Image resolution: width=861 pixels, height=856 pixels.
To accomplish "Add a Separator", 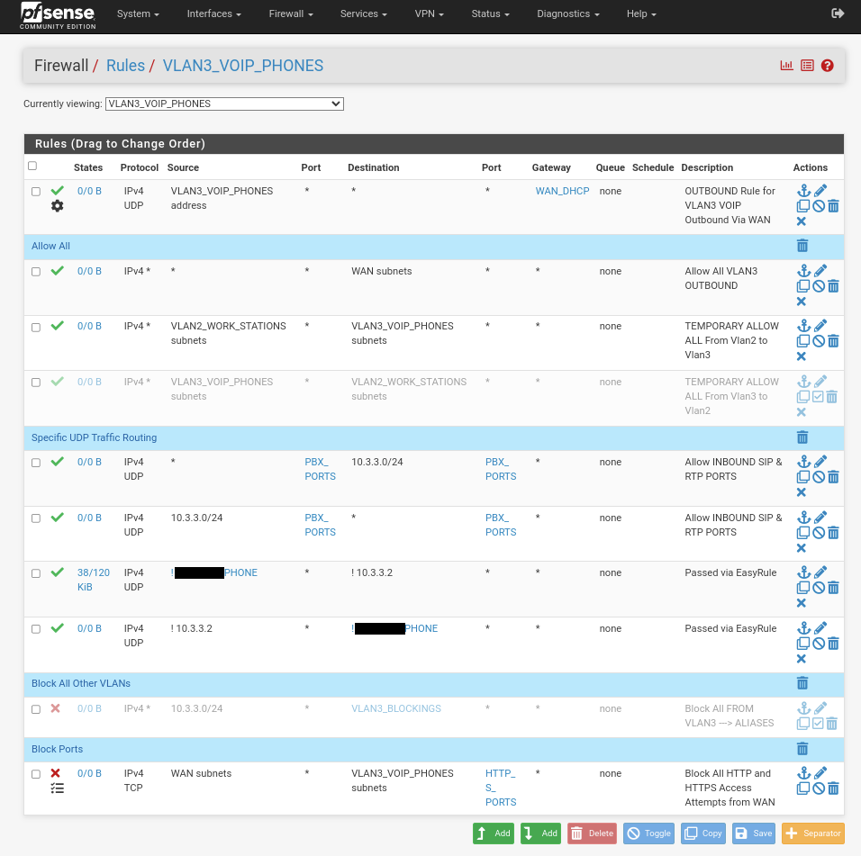I will tap(812, 833).
